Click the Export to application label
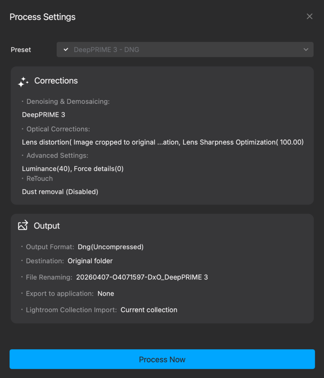 [60, 293]
